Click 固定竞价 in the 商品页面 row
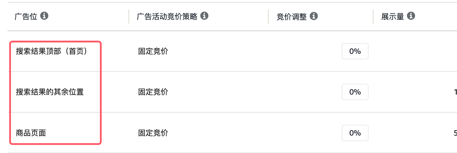 coord(153,133)
